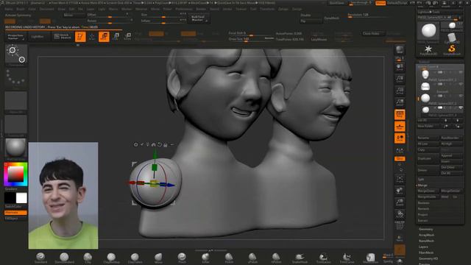
Task: Expand the Split section
Action: 421,180
